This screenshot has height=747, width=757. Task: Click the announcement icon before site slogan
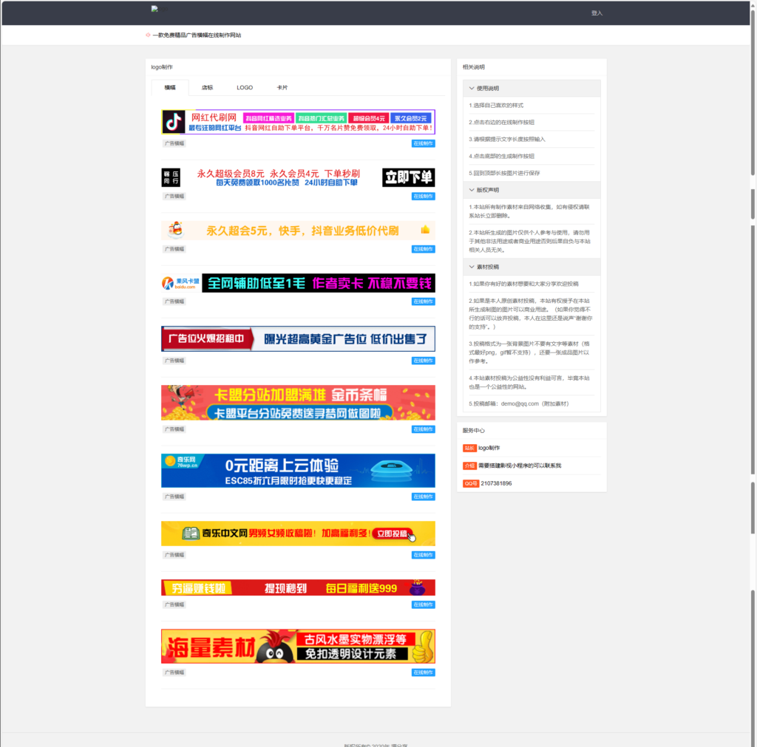pos(148,35)
